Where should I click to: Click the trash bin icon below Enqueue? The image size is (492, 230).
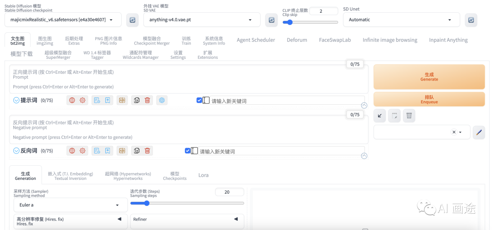[409, 116]
